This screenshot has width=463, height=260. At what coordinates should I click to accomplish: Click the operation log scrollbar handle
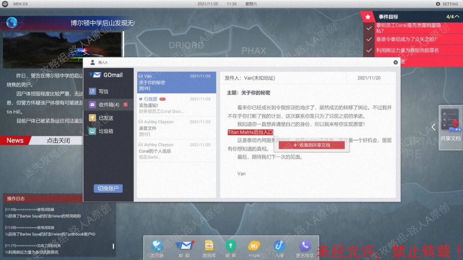[x=113, y=246]
